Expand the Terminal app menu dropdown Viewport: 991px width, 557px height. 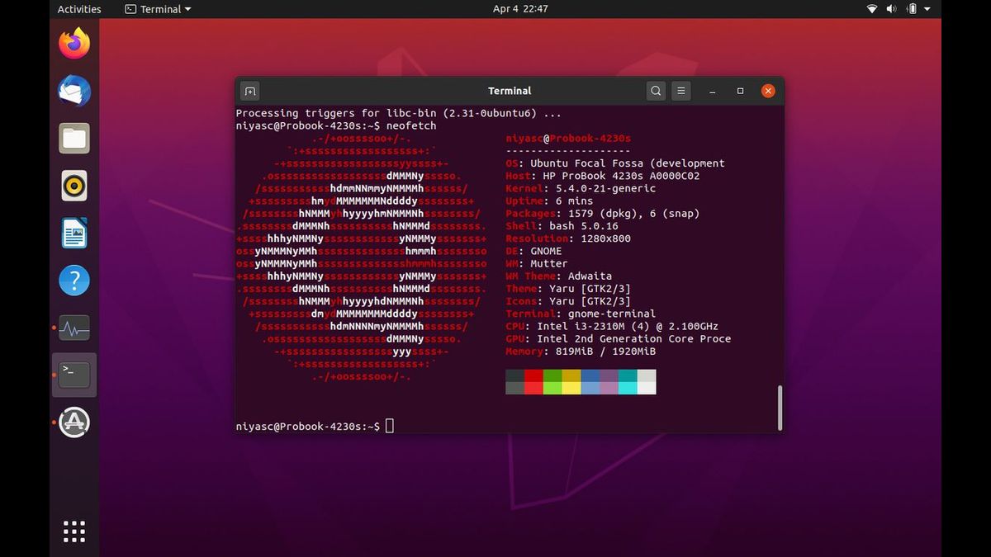coord(158,9)
